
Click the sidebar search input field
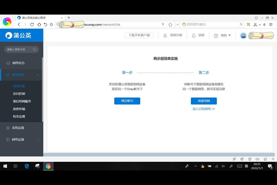(21, 50)
